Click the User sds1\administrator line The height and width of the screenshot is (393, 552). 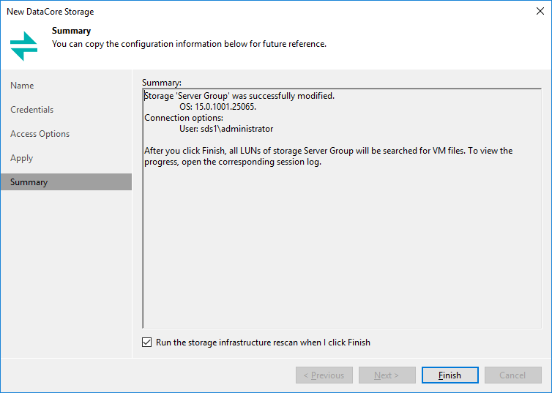226,129
